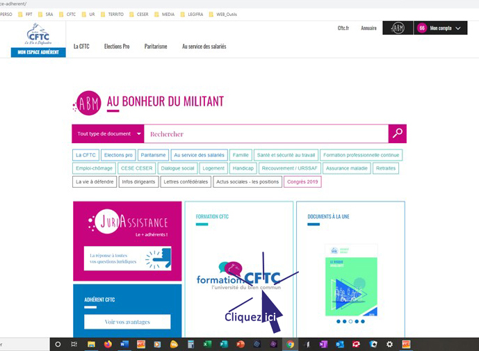Select the Retraites tag
The width and height of the screenshot is (479, 351).
tap(386, 168)
